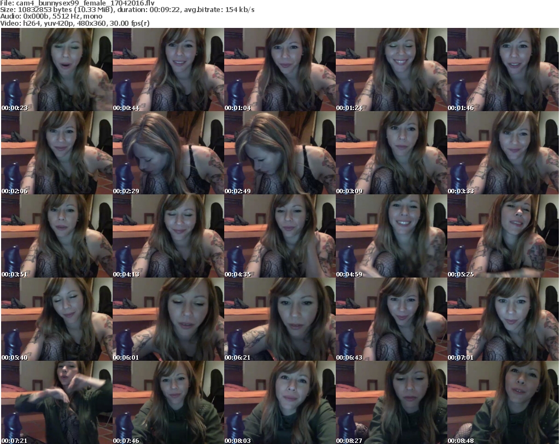Click the frame stamped 00:04:35
This screenshot has height=444, width=560.
point(279,236)
